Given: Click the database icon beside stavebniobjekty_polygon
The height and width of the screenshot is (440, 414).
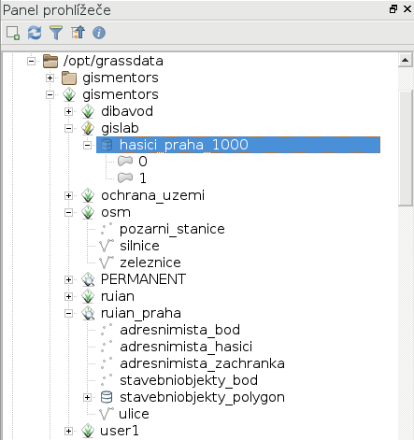Looking at the screenshot, I should point(107,397).
